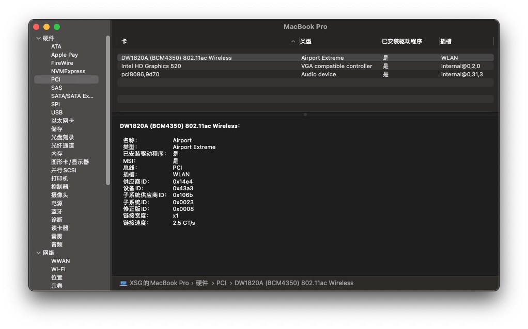This screenshot has width=528, height=329.
Task: Select DW1820A (BCM4350) wireless card row
Action: pos(176,58)
